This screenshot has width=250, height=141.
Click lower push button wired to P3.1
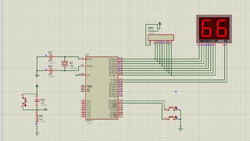click(x=172, y=118)
